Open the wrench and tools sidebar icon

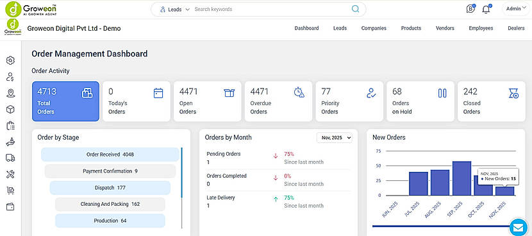click(10, 174)
